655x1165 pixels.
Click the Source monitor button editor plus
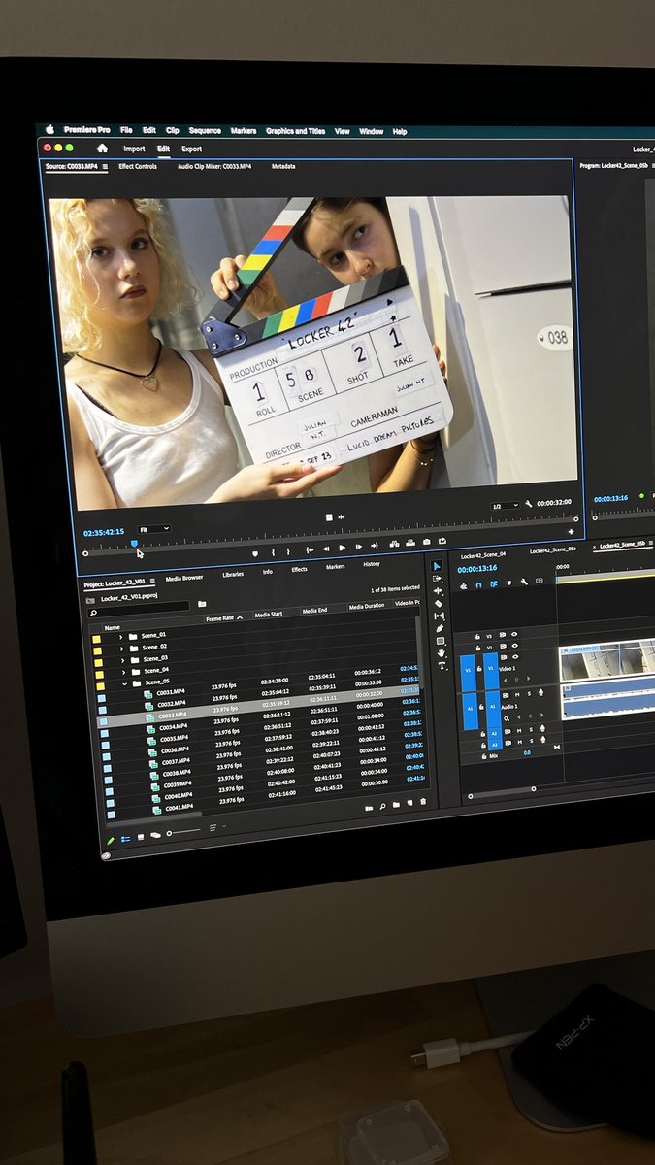coord(571,532)
